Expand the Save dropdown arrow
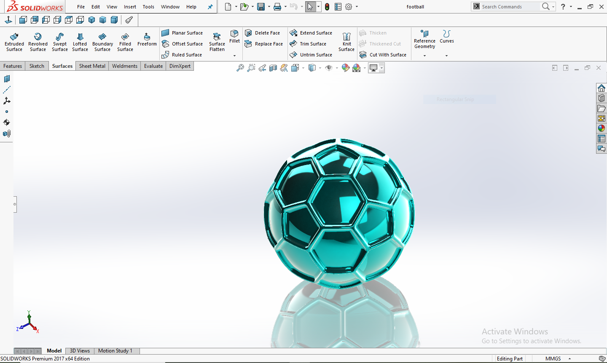607x363 pixels. click(269, 7)
